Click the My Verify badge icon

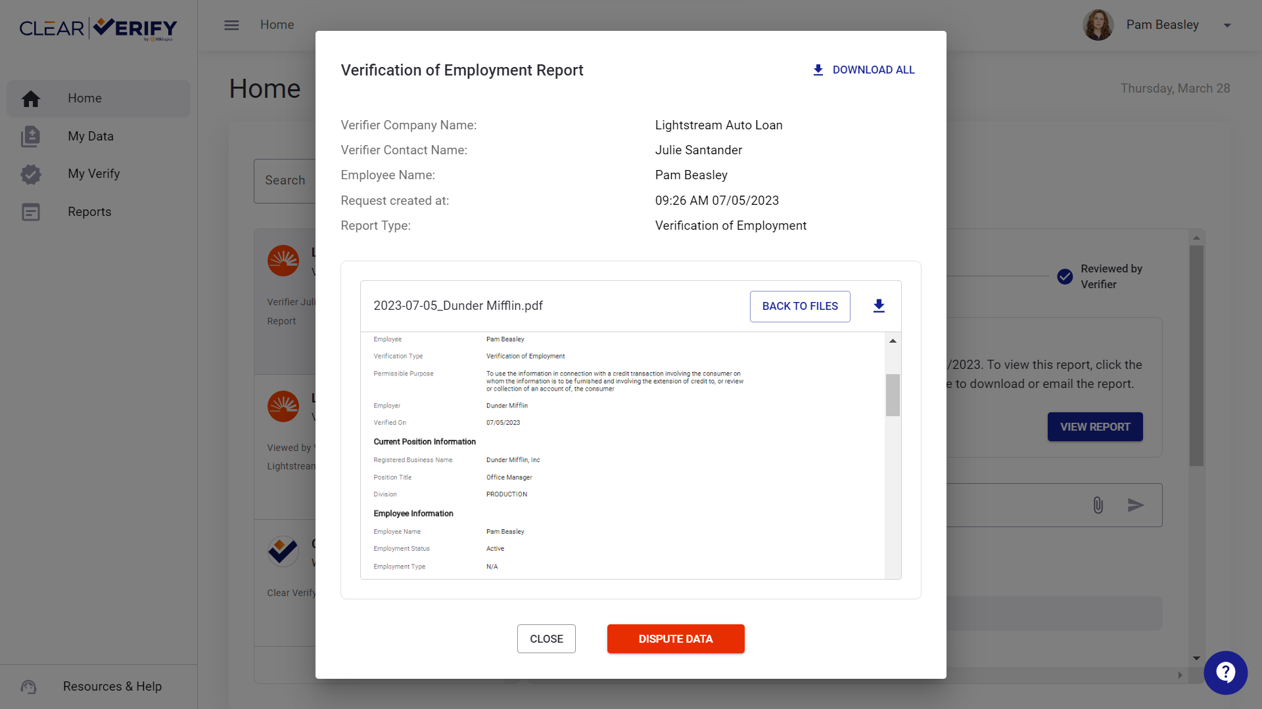coord(31,174)
